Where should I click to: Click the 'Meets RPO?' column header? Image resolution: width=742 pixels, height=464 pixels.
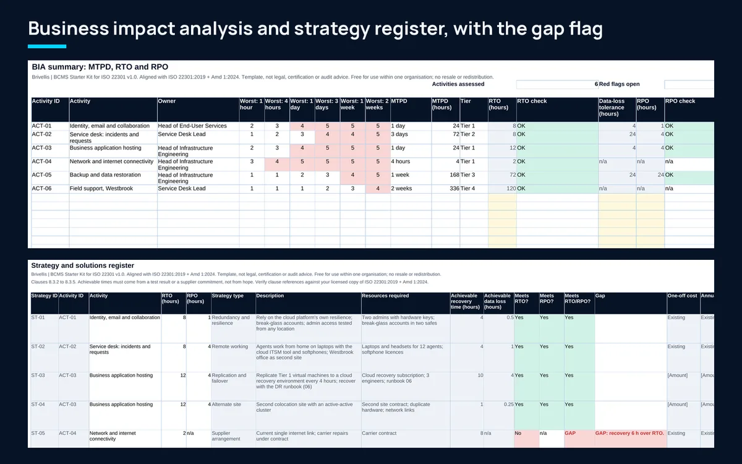coord(551,303)
